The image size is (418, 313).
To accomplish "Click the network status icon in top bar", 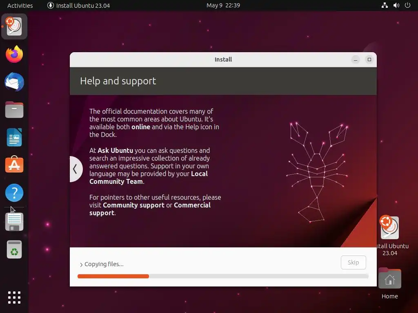I will [385, 5].
